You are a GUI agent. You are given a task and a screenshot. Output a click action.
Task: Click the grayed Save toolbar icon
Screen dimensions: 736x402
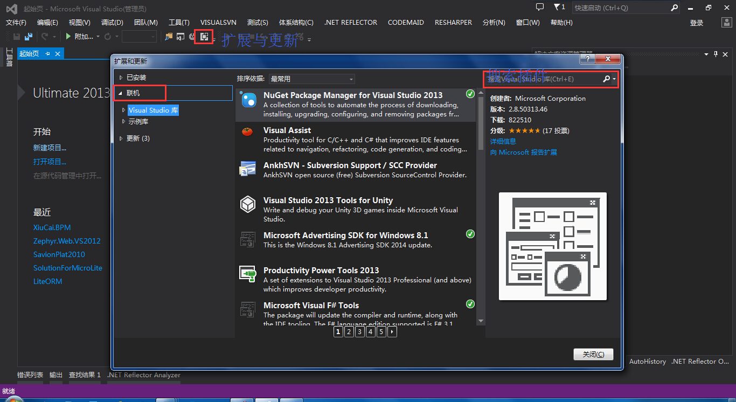(17, 37)
